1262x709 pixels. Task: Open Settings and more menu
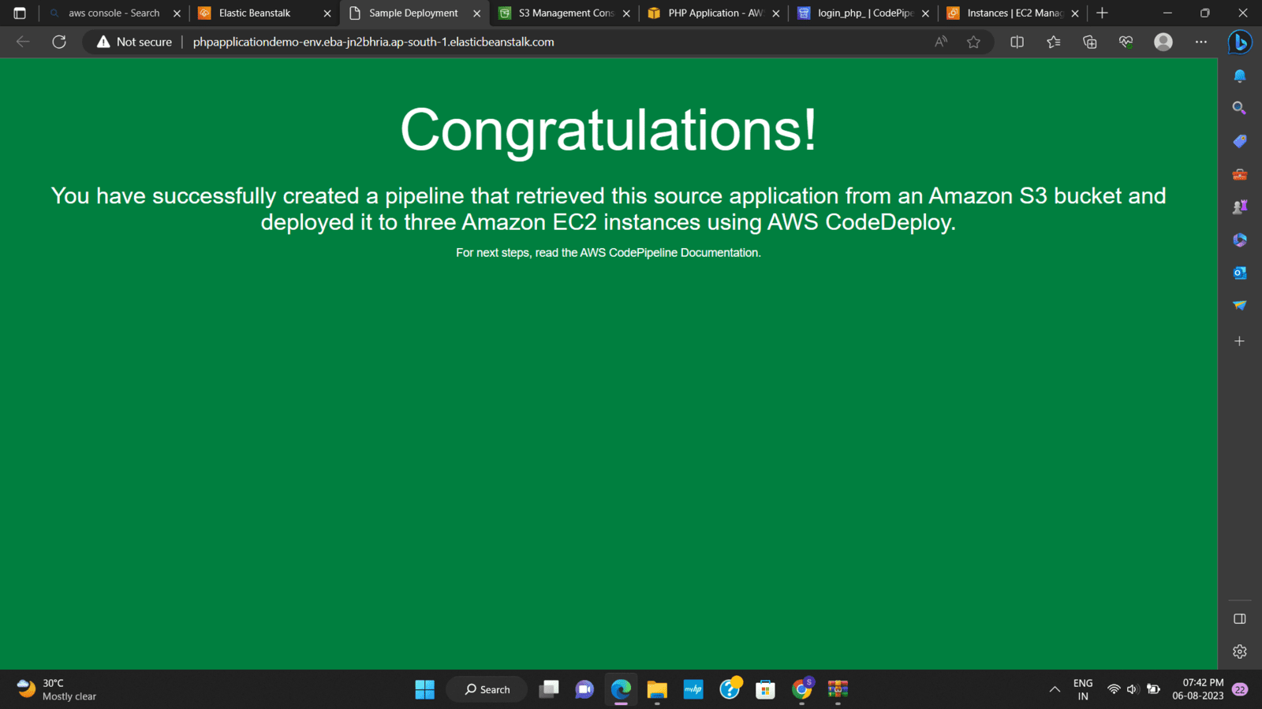coord(1200,42)
